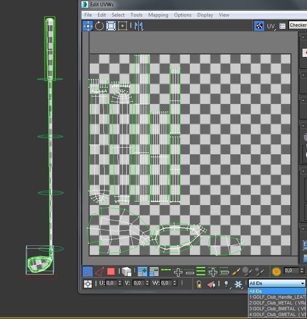The width and height of the screenshot is (307, 319).
Task: Open the Options menu
Action: click(183, 15)
